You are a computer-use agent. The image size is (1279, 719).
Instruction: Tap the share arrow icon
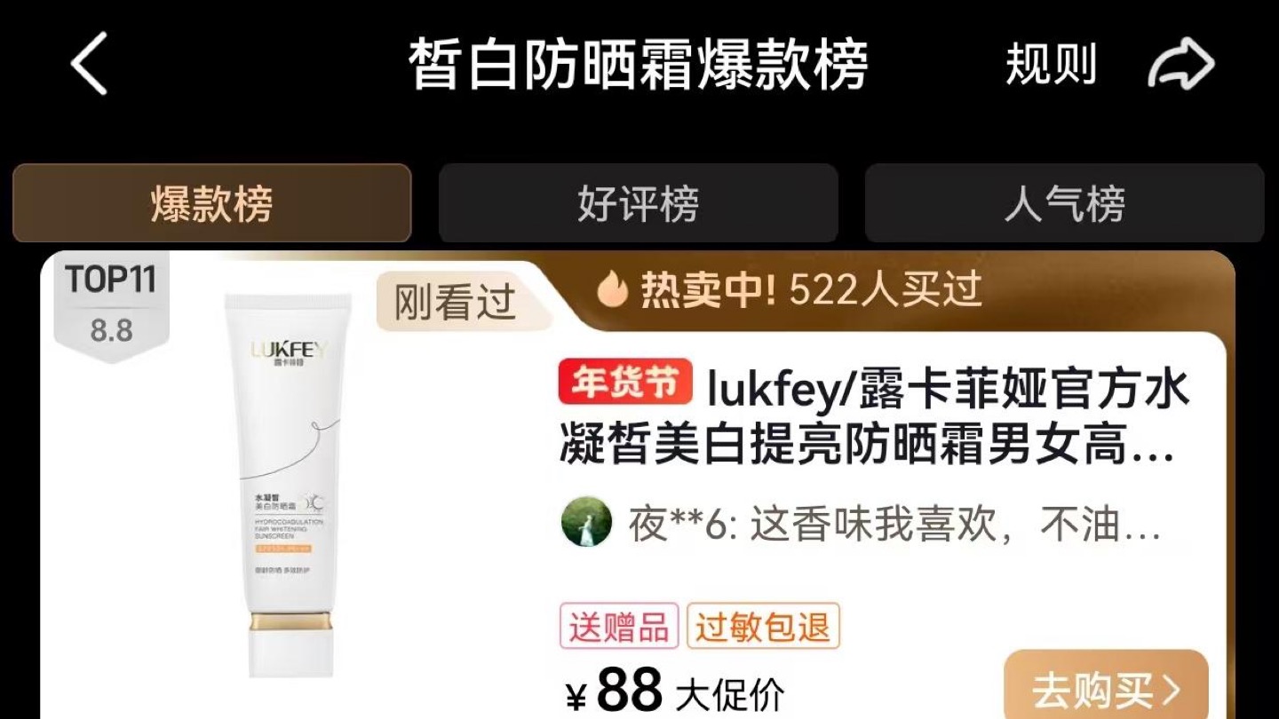1180,65
